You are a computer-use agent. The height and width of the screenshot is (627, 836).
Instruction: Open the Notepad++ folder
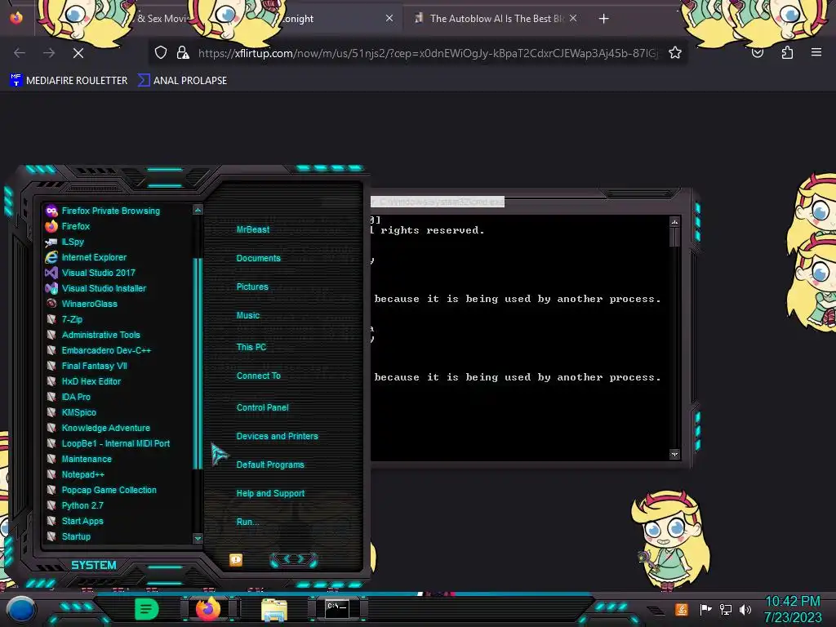[x=75, y=474]
